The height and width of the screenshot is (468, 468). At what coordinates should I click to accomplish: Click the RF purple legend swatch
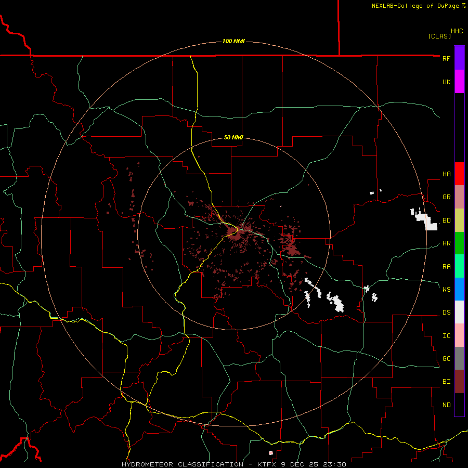click(459, 58)
